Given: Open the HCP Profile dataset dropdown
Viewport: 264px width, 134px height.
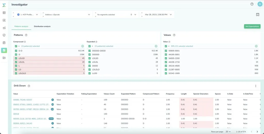Looking at the screenshot, I should pos(37,15).
